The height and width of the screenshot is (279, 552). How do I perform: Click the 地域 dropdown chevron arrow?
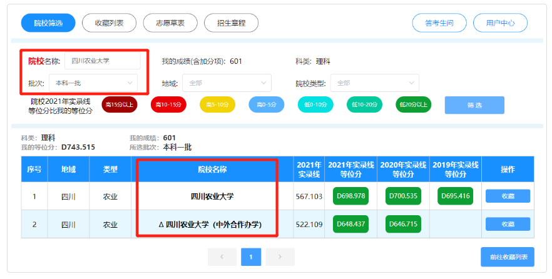(263, 83)
